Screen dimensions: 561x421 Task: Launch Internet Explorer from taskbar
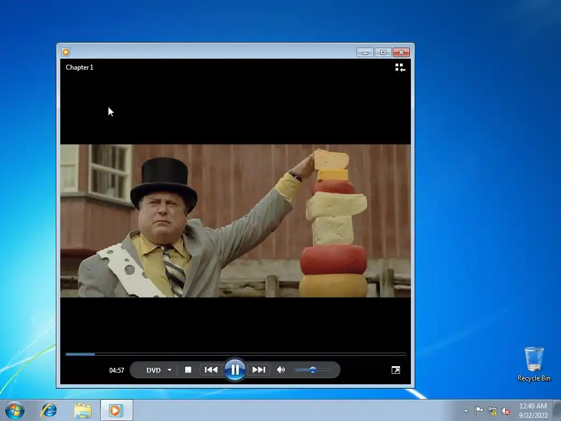[x=49, y=410]
